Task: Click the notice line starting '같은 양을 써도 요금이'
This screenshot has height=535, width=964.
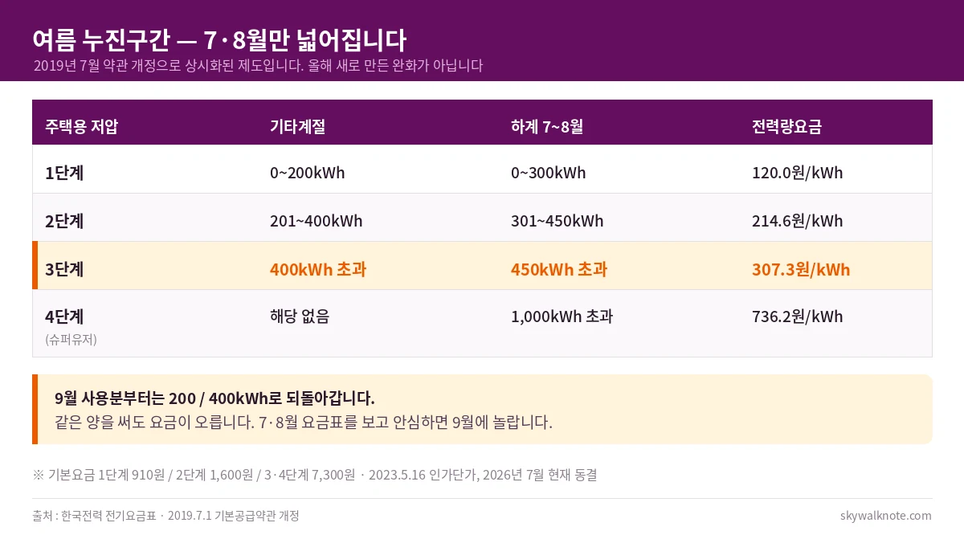Action: 304,422
